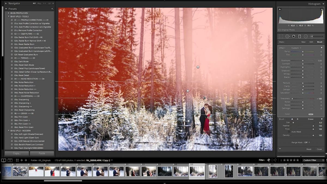Select the Crop Overlay tool icon

(x=281, y=36)
